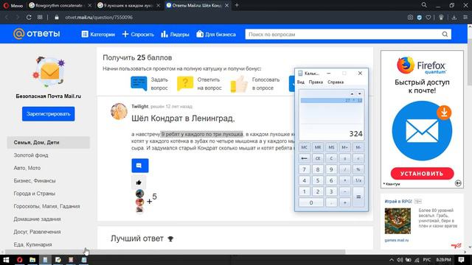Image resolution: width=472 pixels, height=265 pixels.
Task: Click the MR memory recall key
Action: pos(318,147)
